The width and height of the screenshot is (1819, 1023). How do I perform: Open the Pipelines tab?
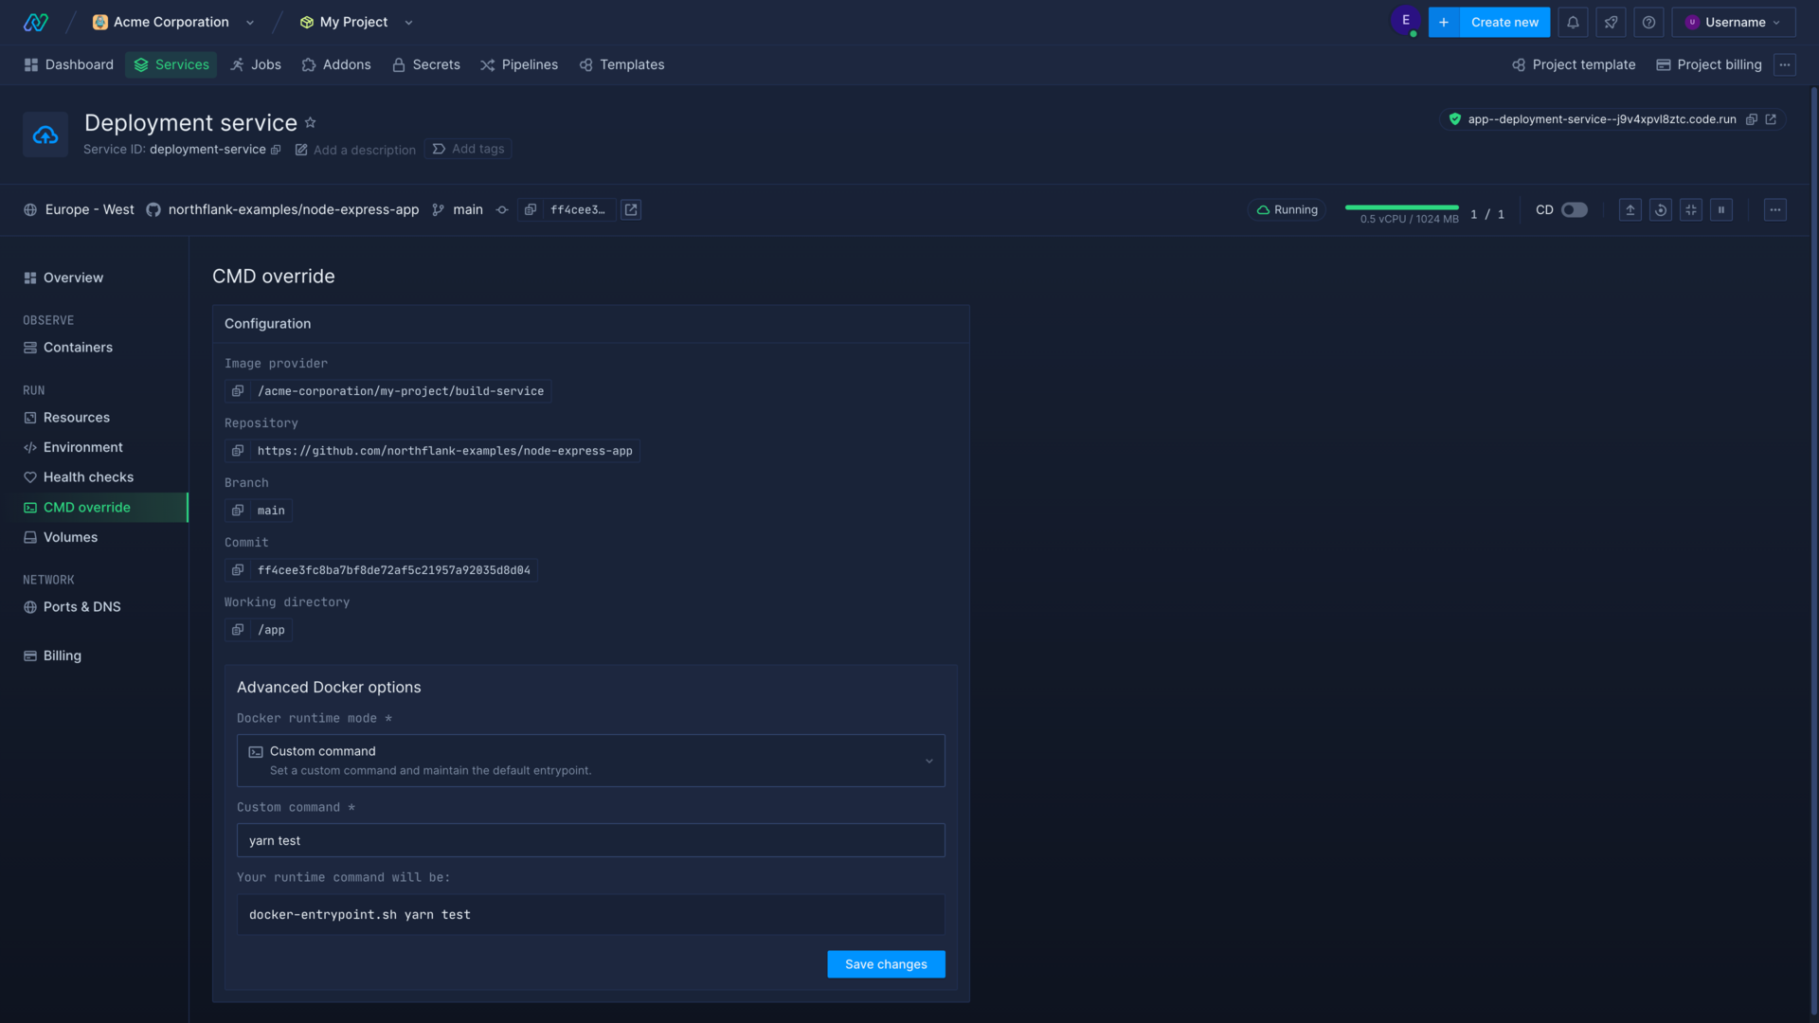click(x=519, y=64)
